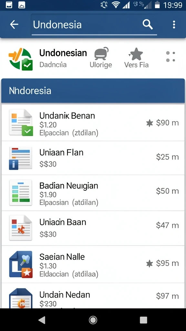This screenshot has height=331, width=186.
Task: Tap the Vers Fia star icon
Action: 136,54
